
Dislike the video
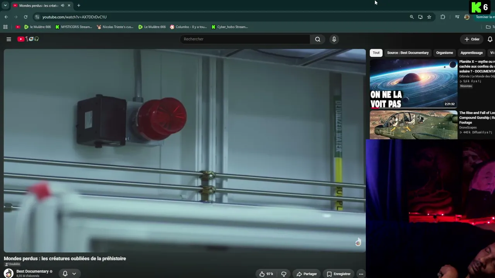coord(283,274)
